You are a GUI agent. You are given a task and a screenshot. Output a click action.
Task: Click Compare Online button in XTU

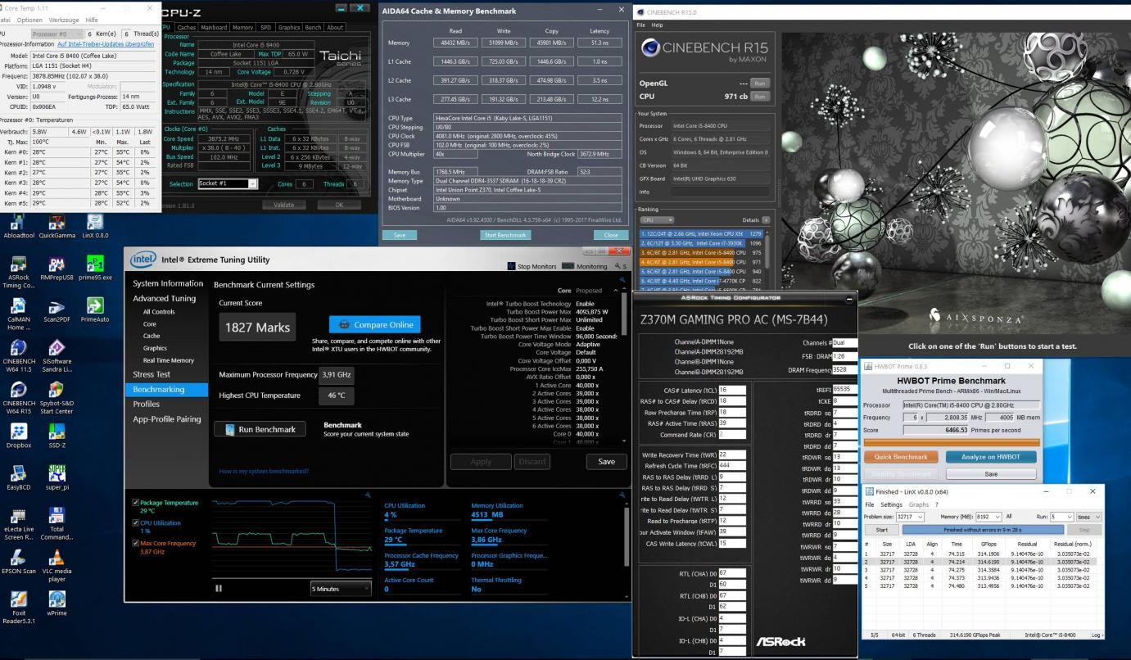[x=375, y=324]
